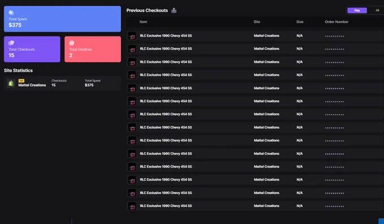Click the export icon beside Previous Checkouts
The image size is (384, 224).
[x=174, y=11]
